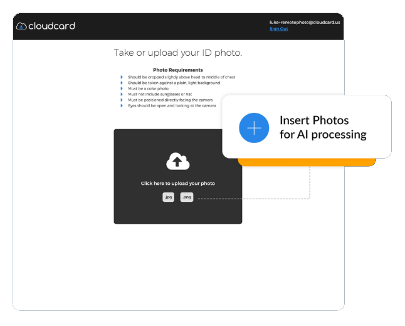Screen dimensions: 405x326
Task: Sign out of the account
Action: pyautogui.click(x=278, y=29)
